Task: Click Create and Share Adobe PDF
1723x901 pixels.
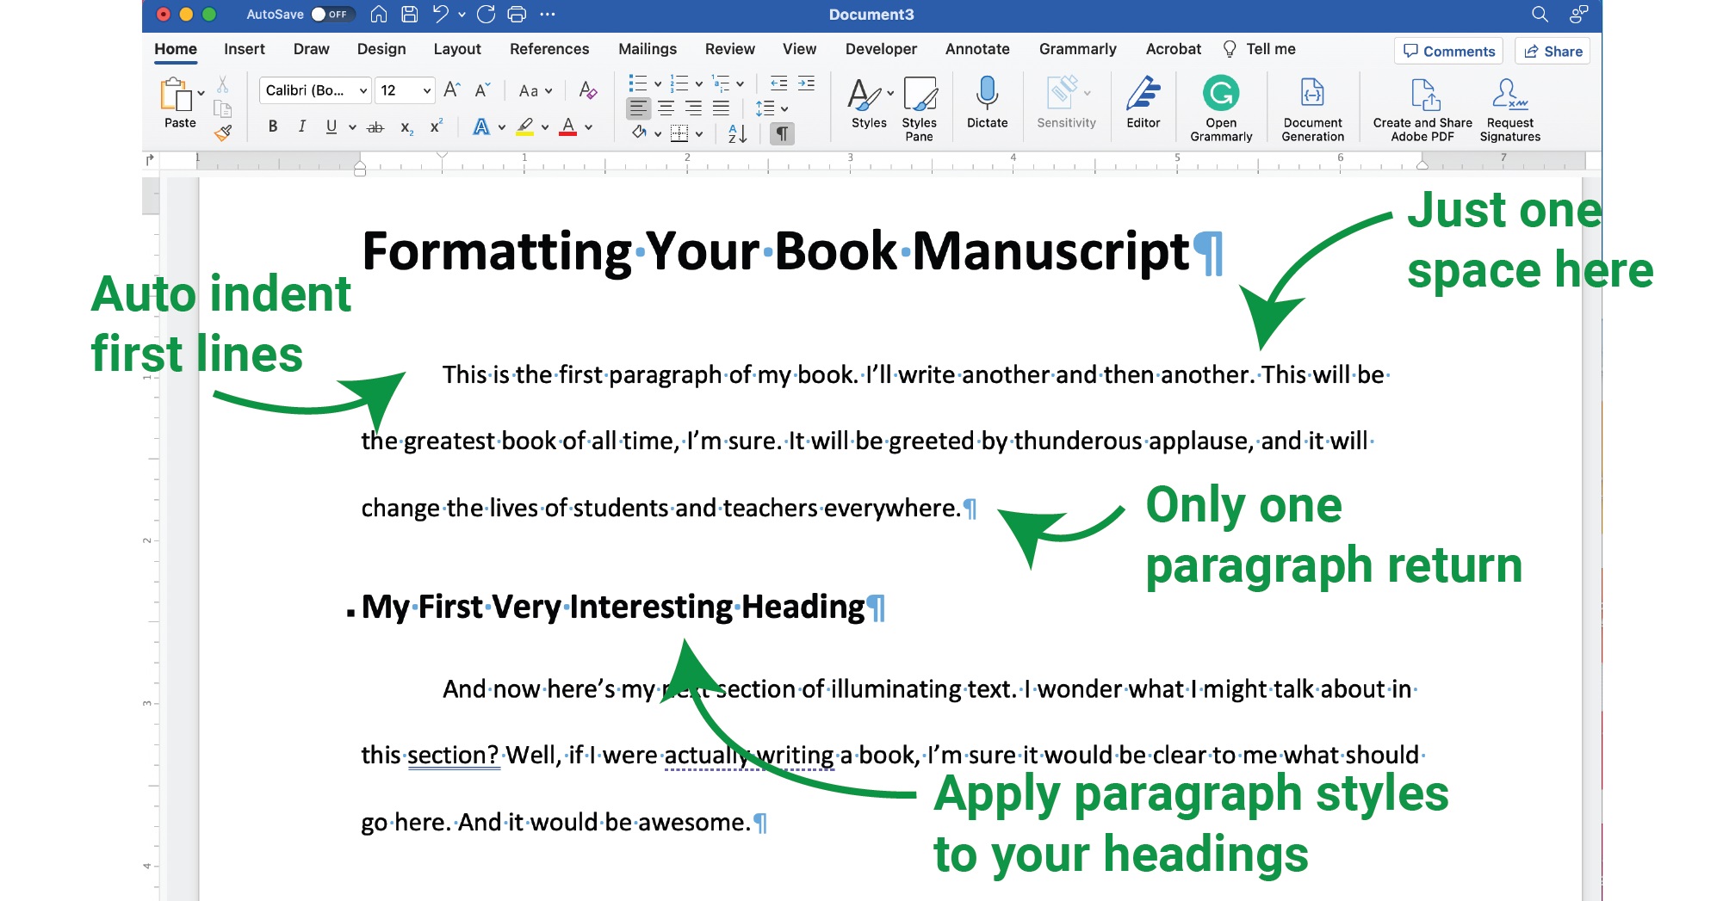Action: pos(1422,108)
